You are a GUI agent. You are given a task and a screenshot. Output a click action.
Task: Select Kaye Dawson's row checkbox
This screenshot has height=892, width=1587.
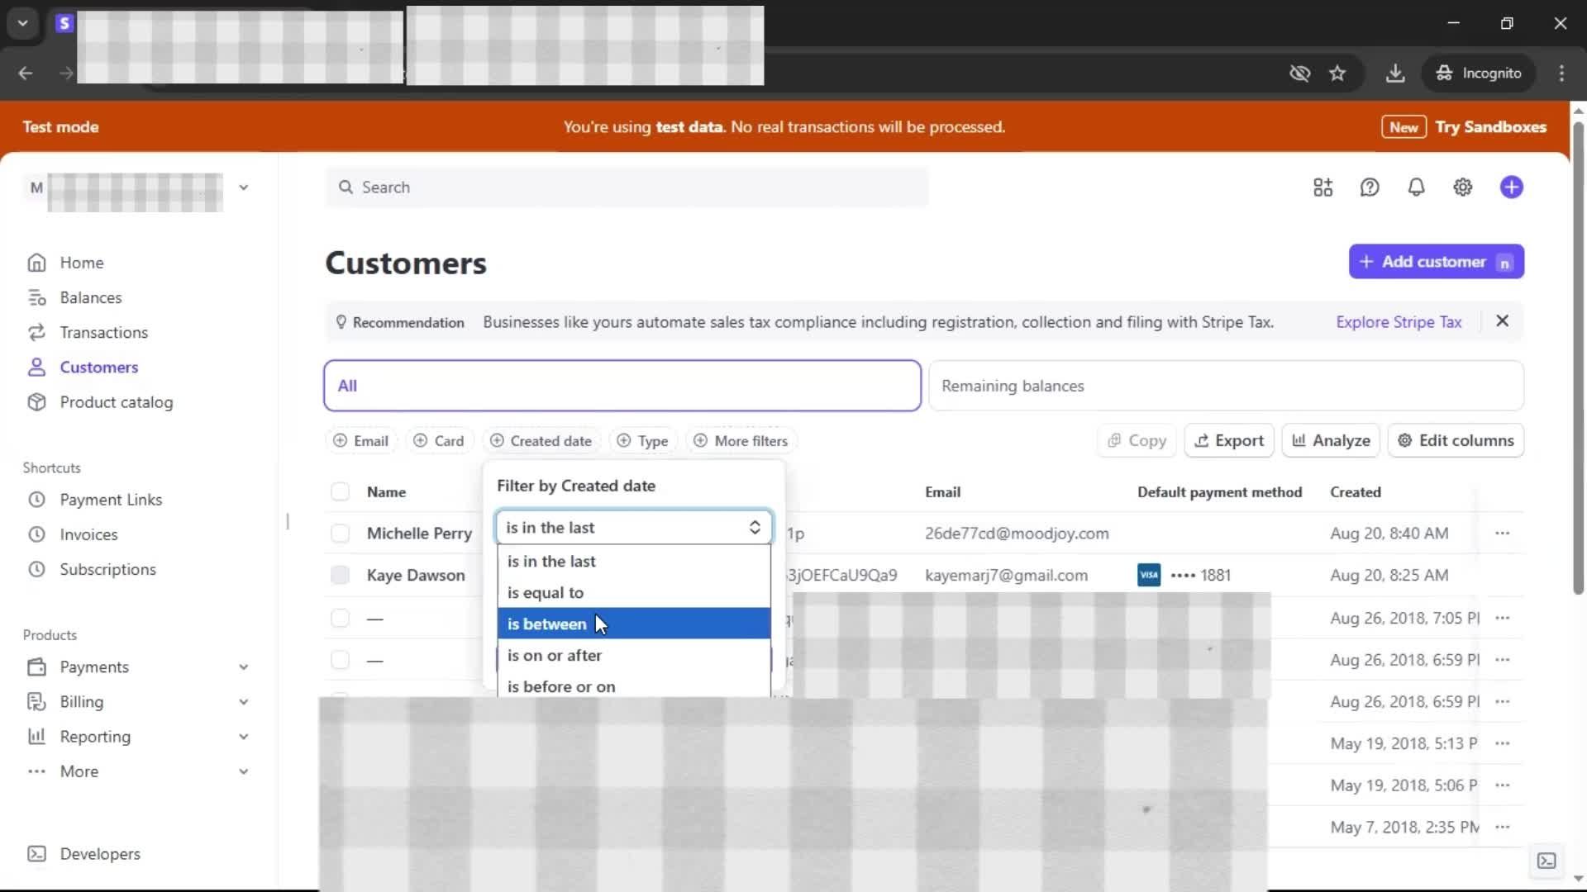[340, 576]
